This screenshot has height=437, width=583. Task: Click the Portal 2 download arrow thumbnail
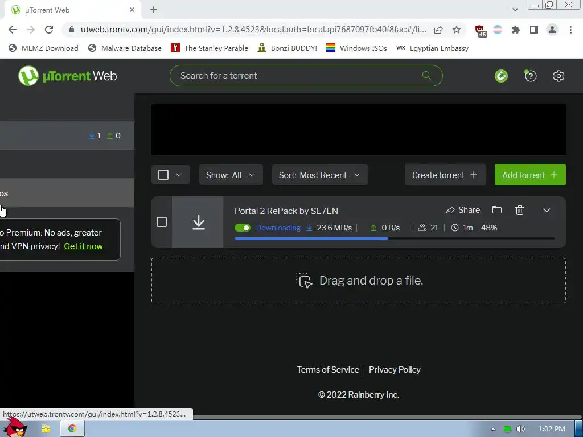point(199,222)
